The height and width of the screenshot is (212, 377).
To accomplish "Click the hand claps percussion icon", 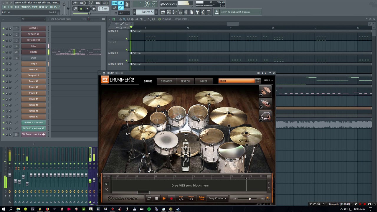I will pos(265,91).
